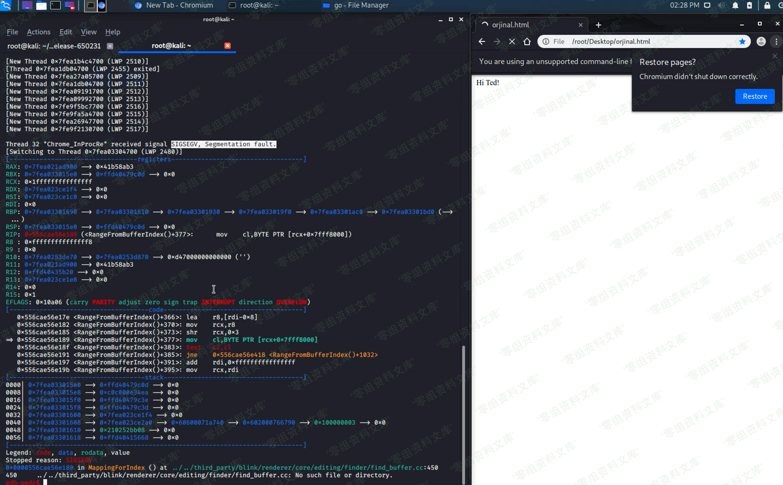This screenshot has height=485, width=783.
Task: Click the blue bookmark star in the address bar
Action: click(742, 42)
